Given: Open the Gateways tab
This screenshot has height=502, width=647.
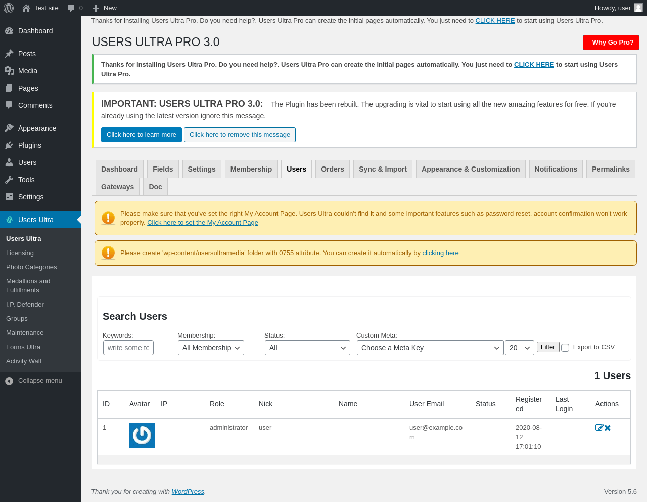Looking at the screenshot, I should (117, 187).
